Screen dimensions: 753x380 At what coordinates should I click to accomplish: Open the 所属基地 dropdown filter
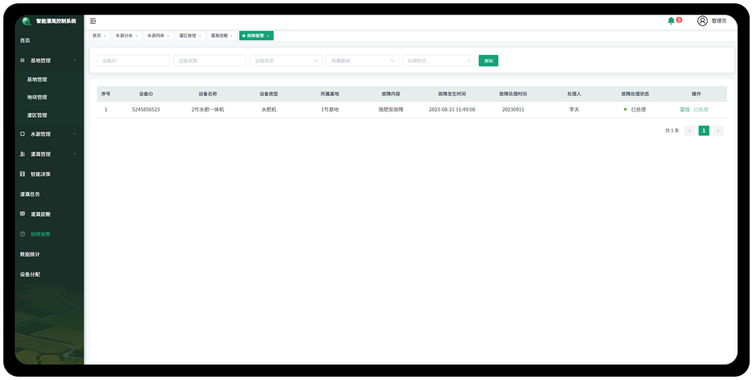pos(362,61)
